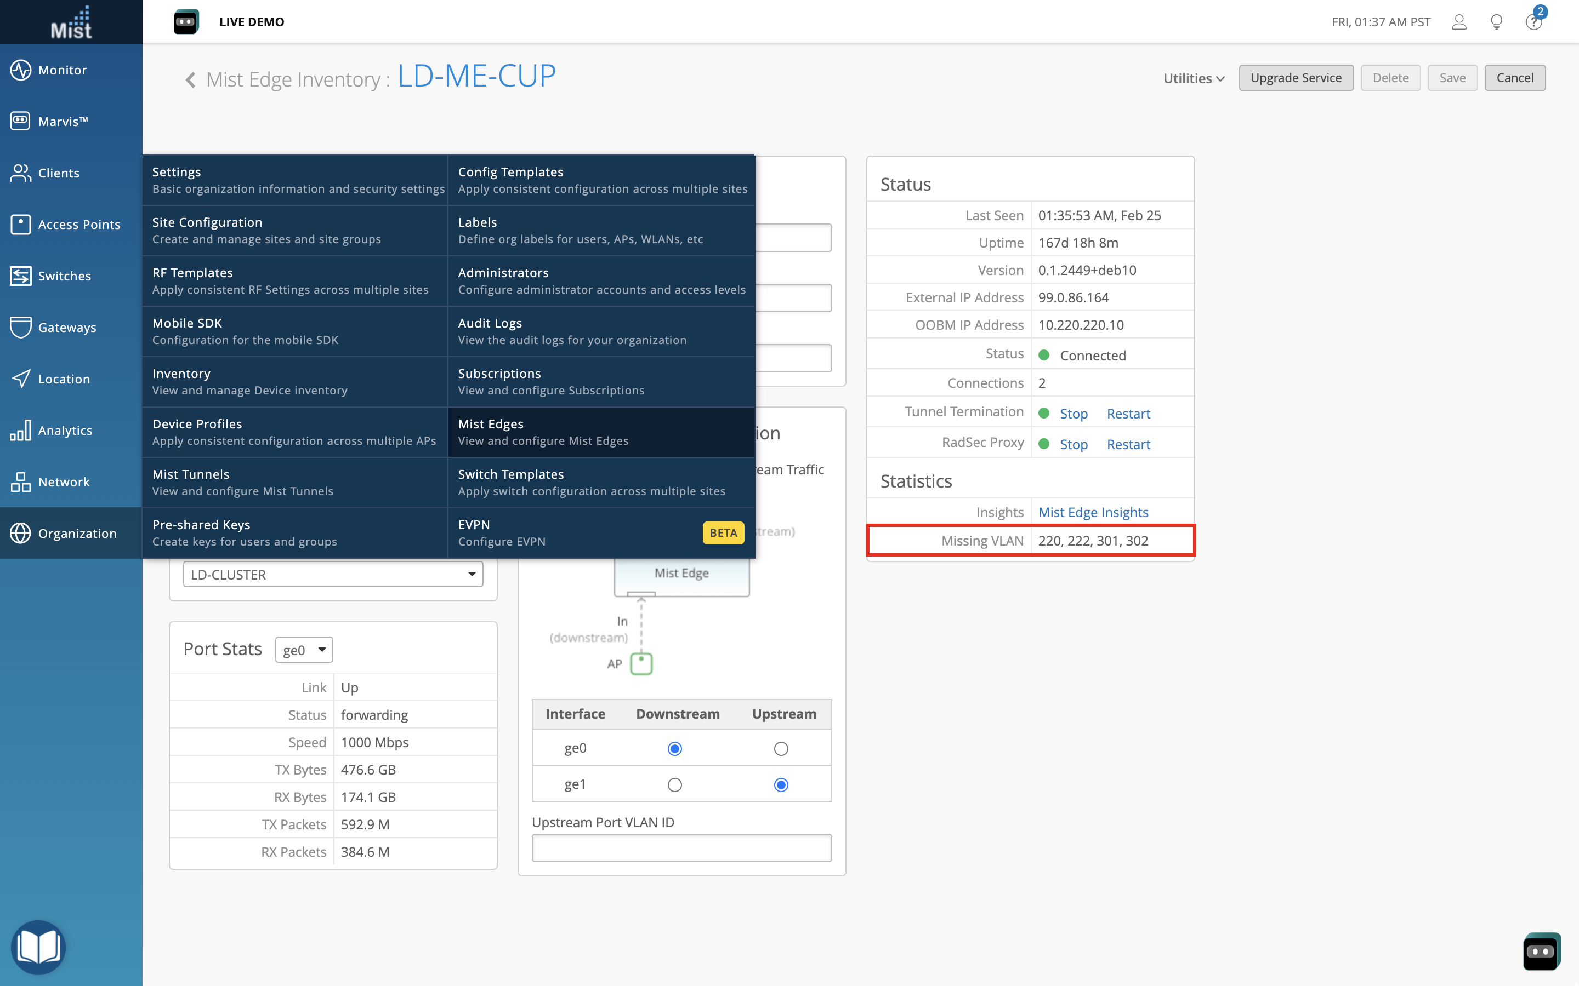Screen dimensions: 1579x986
Task: Click the Upstream Port VLAN ID field
Action: tap(681, 848)
